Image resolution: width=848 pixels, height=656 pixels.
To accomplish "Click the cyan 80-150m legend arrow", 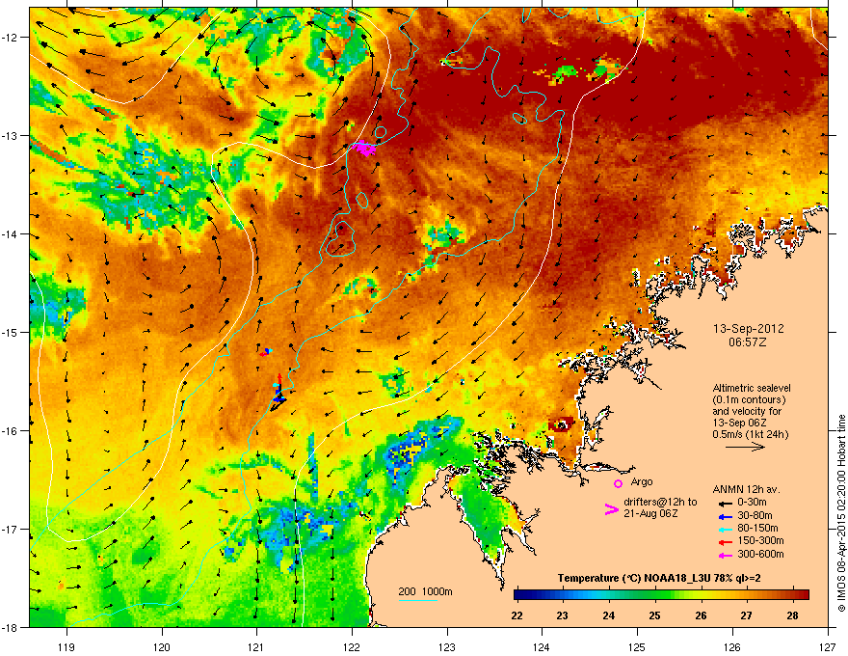I will (x=726, y=529).
